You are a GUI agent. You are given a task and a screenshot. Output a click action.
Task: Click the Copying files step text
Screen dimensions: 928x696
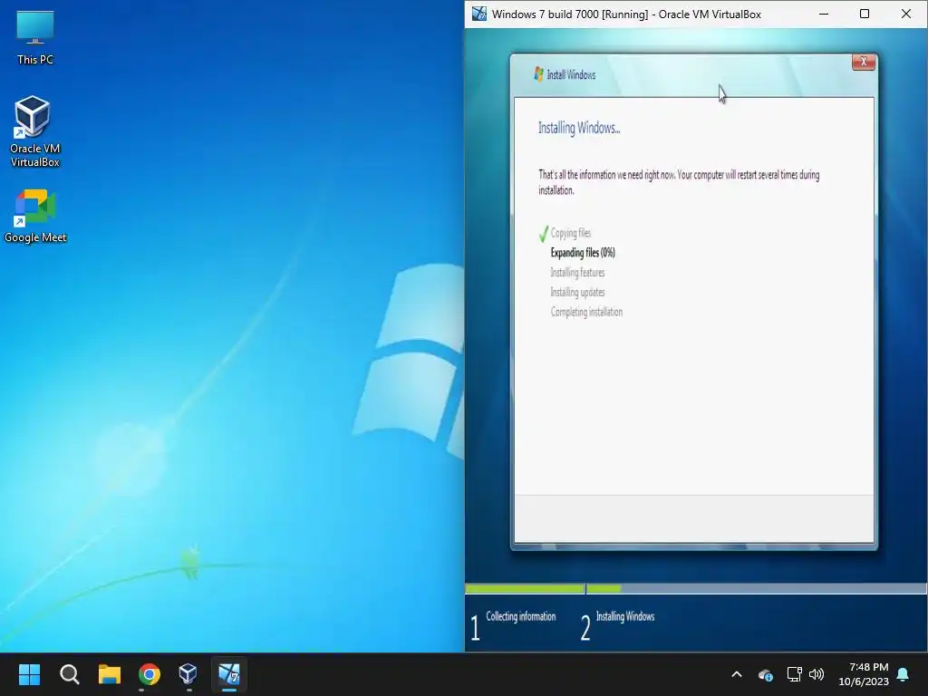571,233
